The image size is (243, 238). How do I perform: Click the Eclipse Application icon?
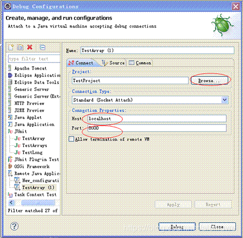coord(10,75)
